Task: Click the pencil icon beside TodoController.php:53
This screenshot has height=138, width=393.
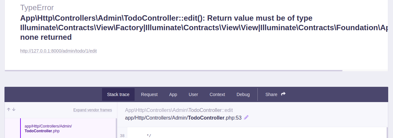Action: pyautogui.click(x=246, y=118)
